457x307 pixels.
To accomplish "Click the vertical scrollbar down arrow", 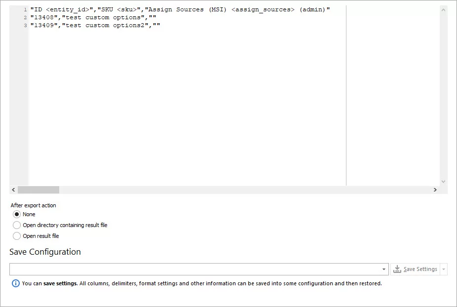I will point(443,181).
